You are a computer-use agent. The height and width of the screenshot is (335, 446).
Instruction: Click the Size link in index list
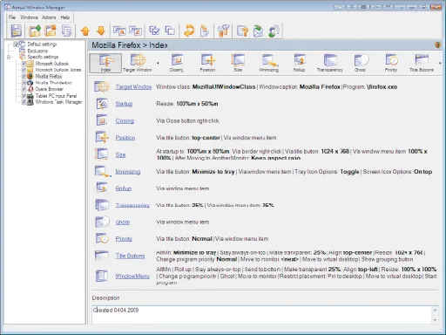click(x=120, y=154)
